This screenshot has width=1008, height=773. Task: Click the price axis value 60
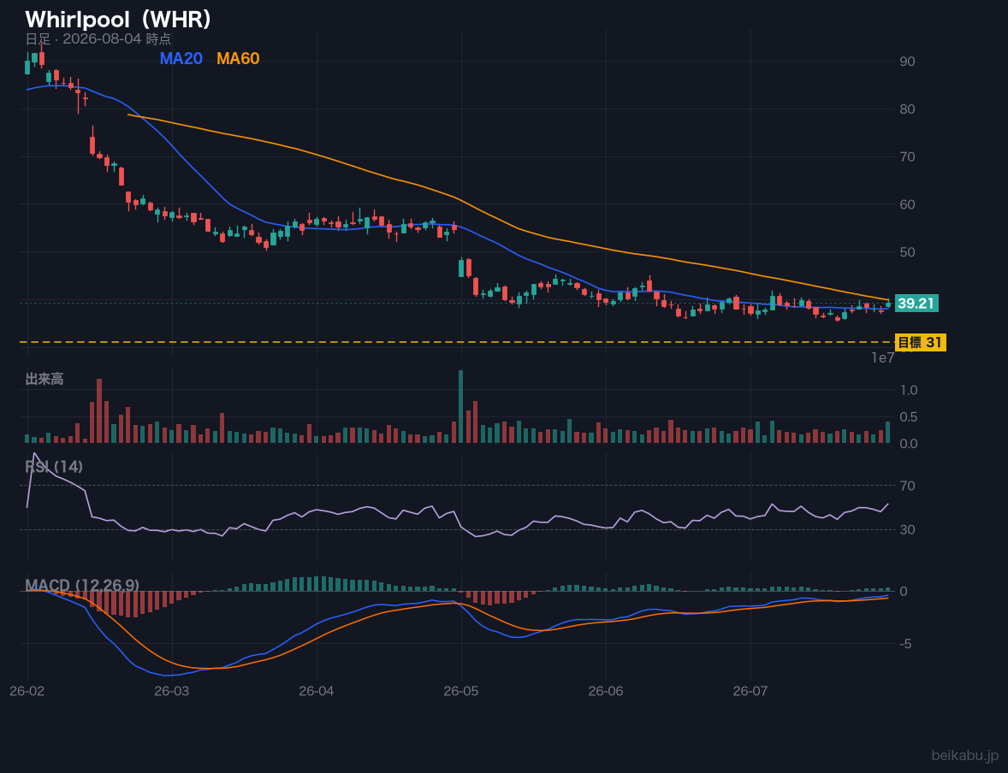point(908,204)
